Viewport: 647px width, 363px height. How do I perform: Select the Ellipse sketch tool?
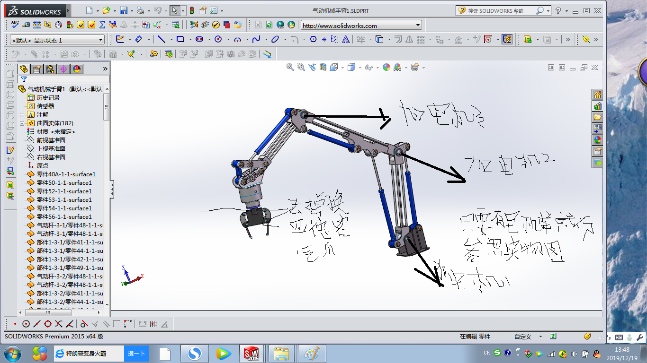(275, 40)
